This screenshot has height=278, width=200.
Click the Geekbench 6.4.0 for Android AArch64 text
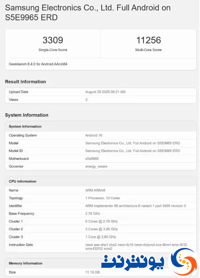click(x=38, y=64)
